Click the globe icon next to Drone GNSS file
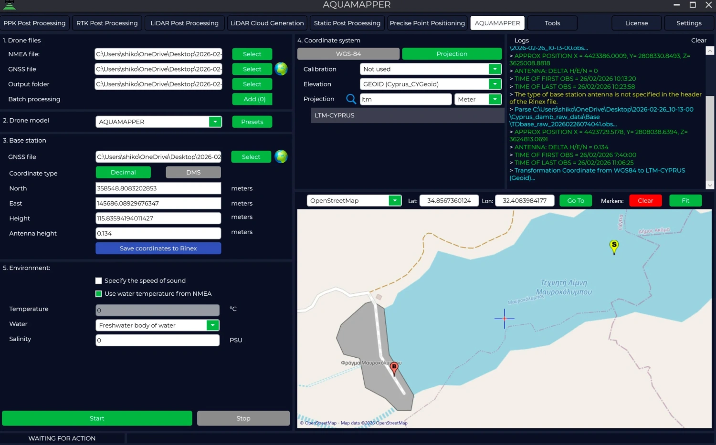The width and height of the screenshot is (716, 445). (281, 69)
